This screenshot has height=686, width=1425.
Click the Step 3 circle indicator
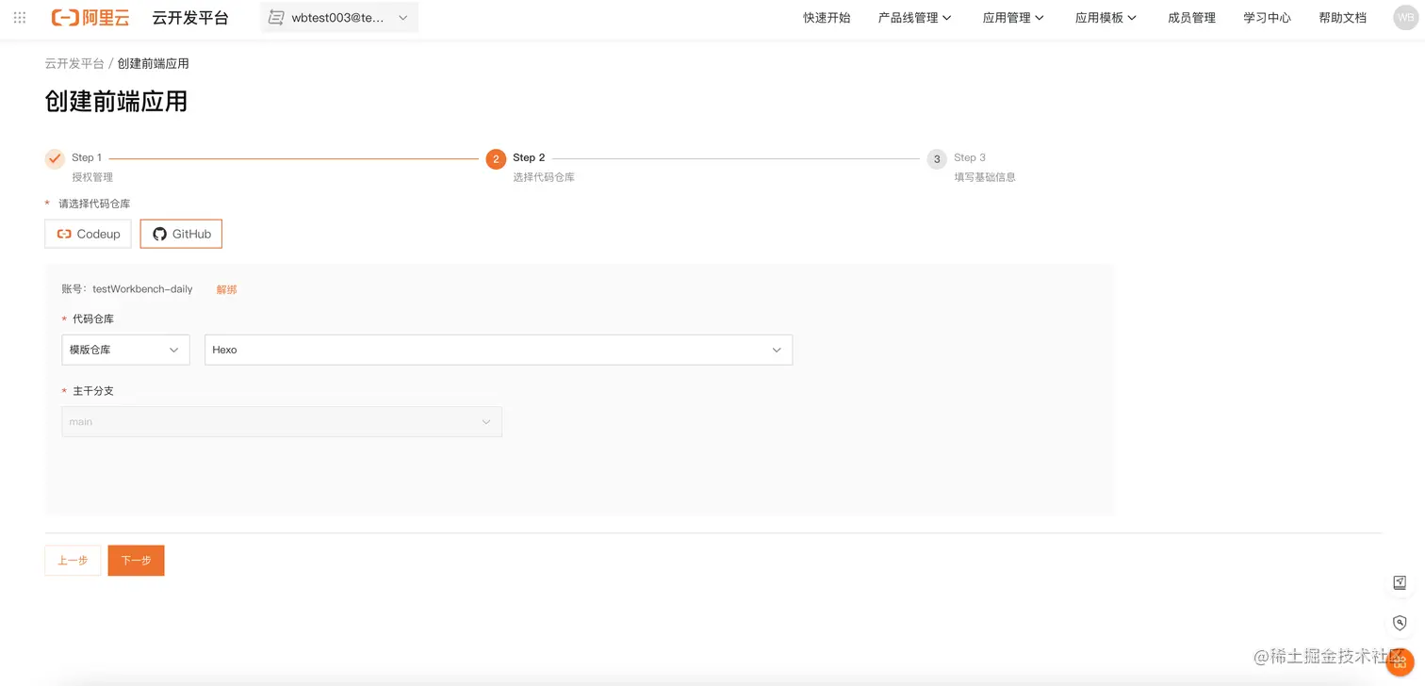[937, 158]
